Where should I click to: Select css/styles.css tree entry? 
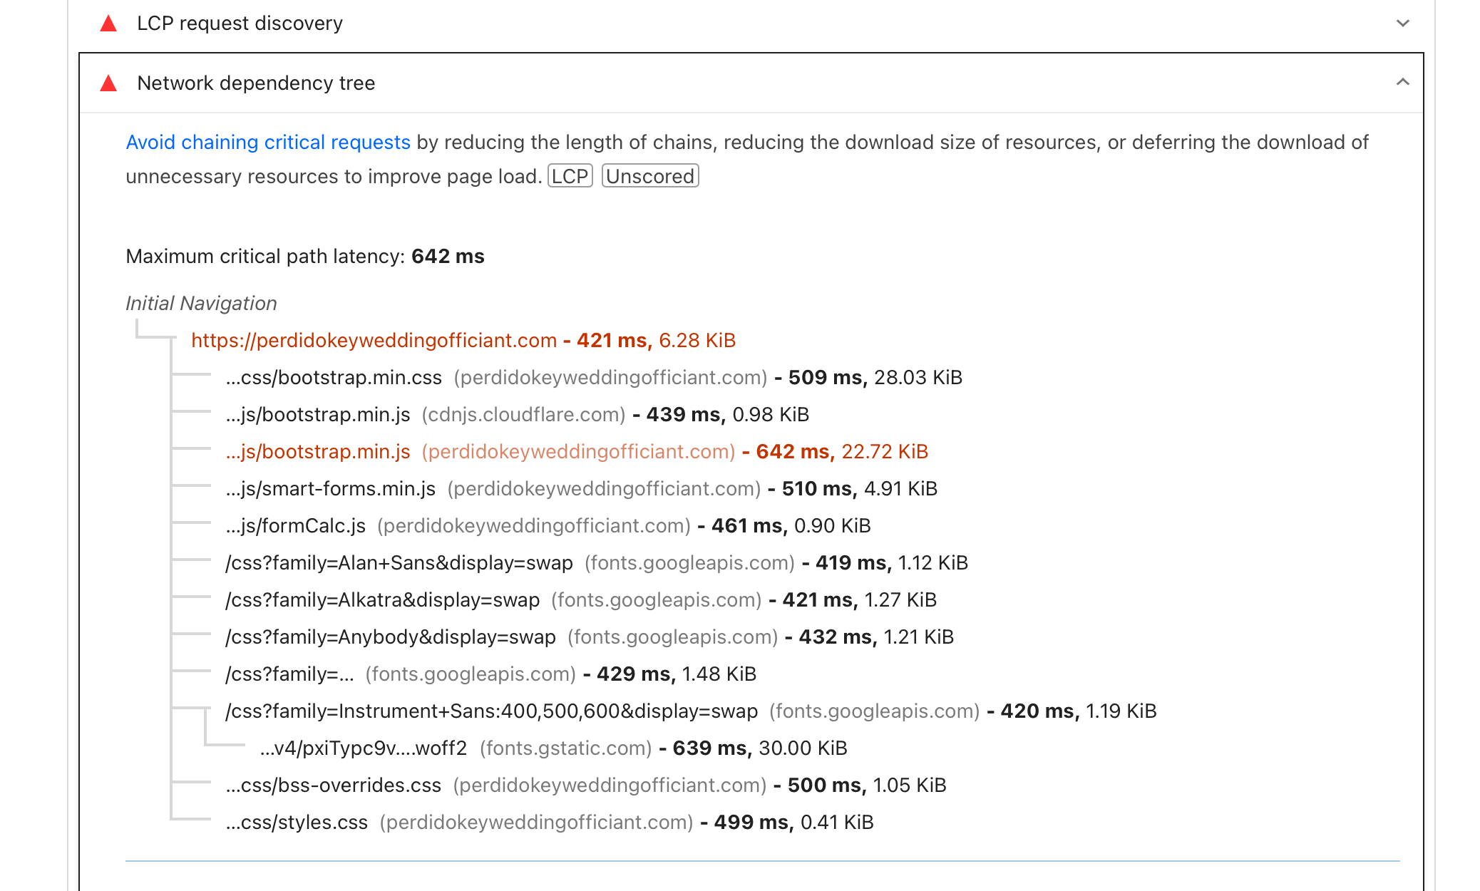point(297,823)
